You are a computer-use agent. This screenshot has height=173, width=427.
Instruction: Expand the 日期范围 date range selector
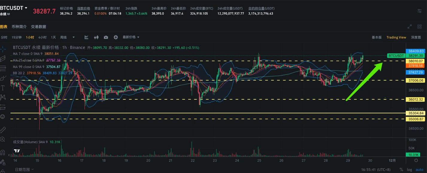click(x=24, y=169)
